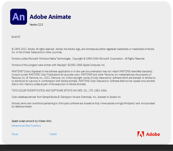Click the third party software notices paragraph

click(83, 105)
